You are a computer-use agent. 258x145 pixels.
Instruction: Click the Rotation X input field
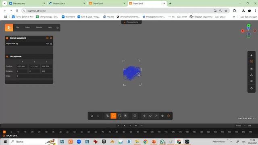22,71
